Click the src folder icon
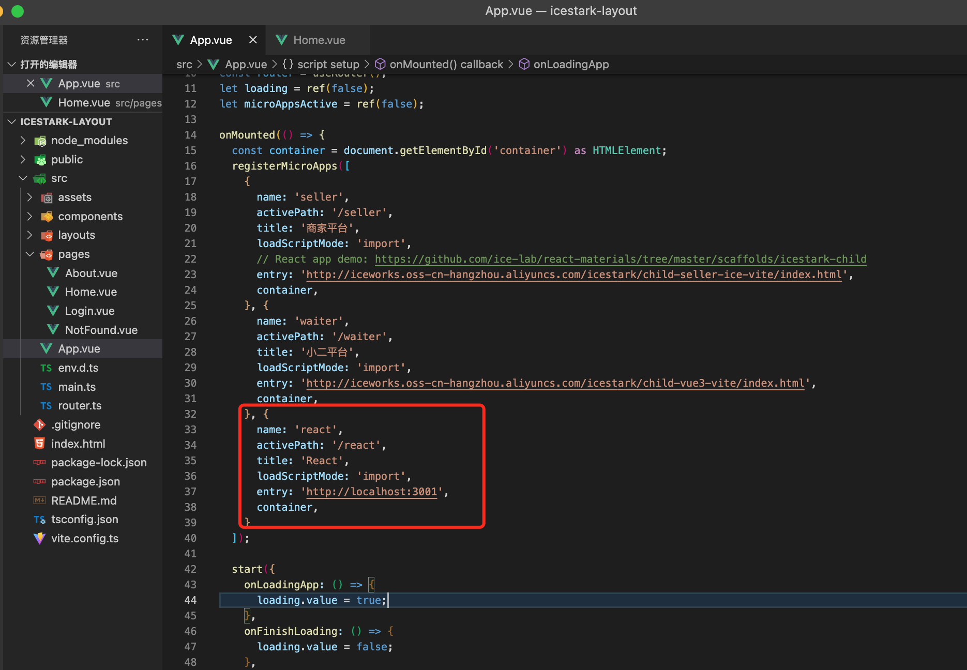The width and height of the screenshot is (967, 670). [x=40, y=178]
